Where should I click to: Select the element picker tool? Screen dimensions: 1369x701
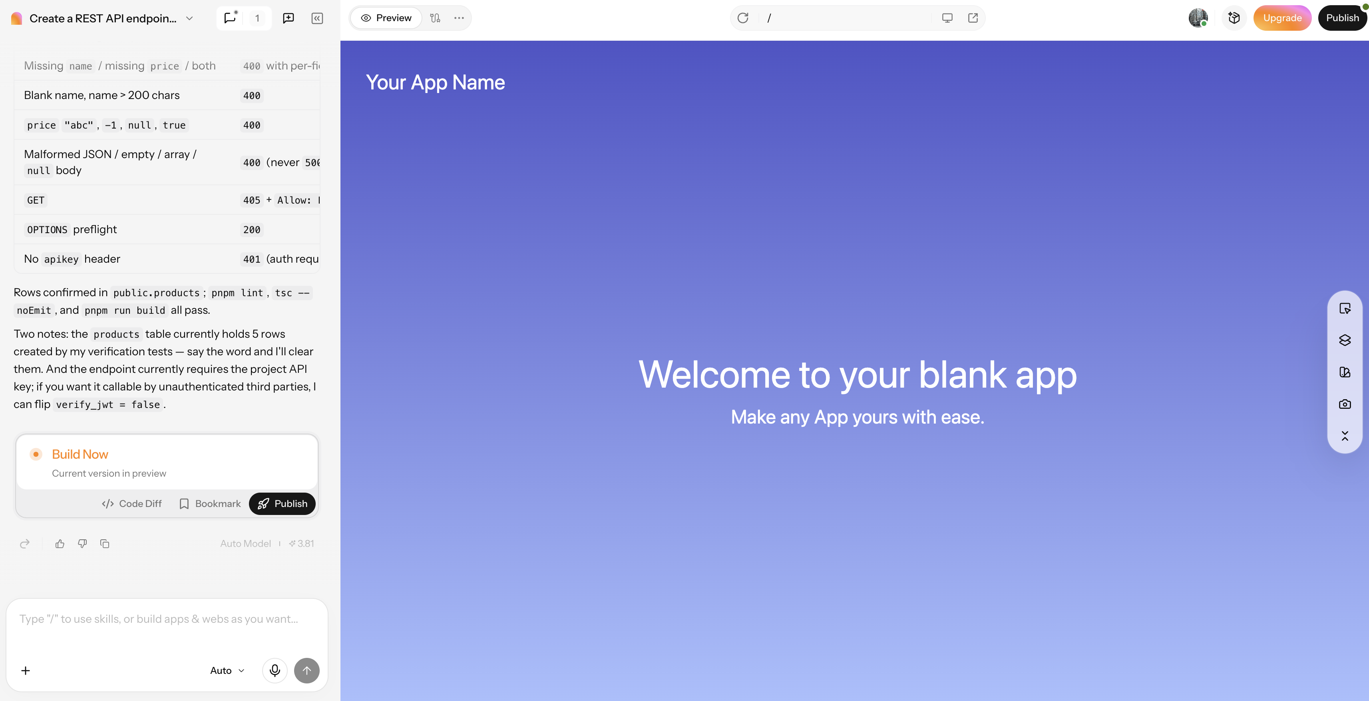pos(1345,309)
